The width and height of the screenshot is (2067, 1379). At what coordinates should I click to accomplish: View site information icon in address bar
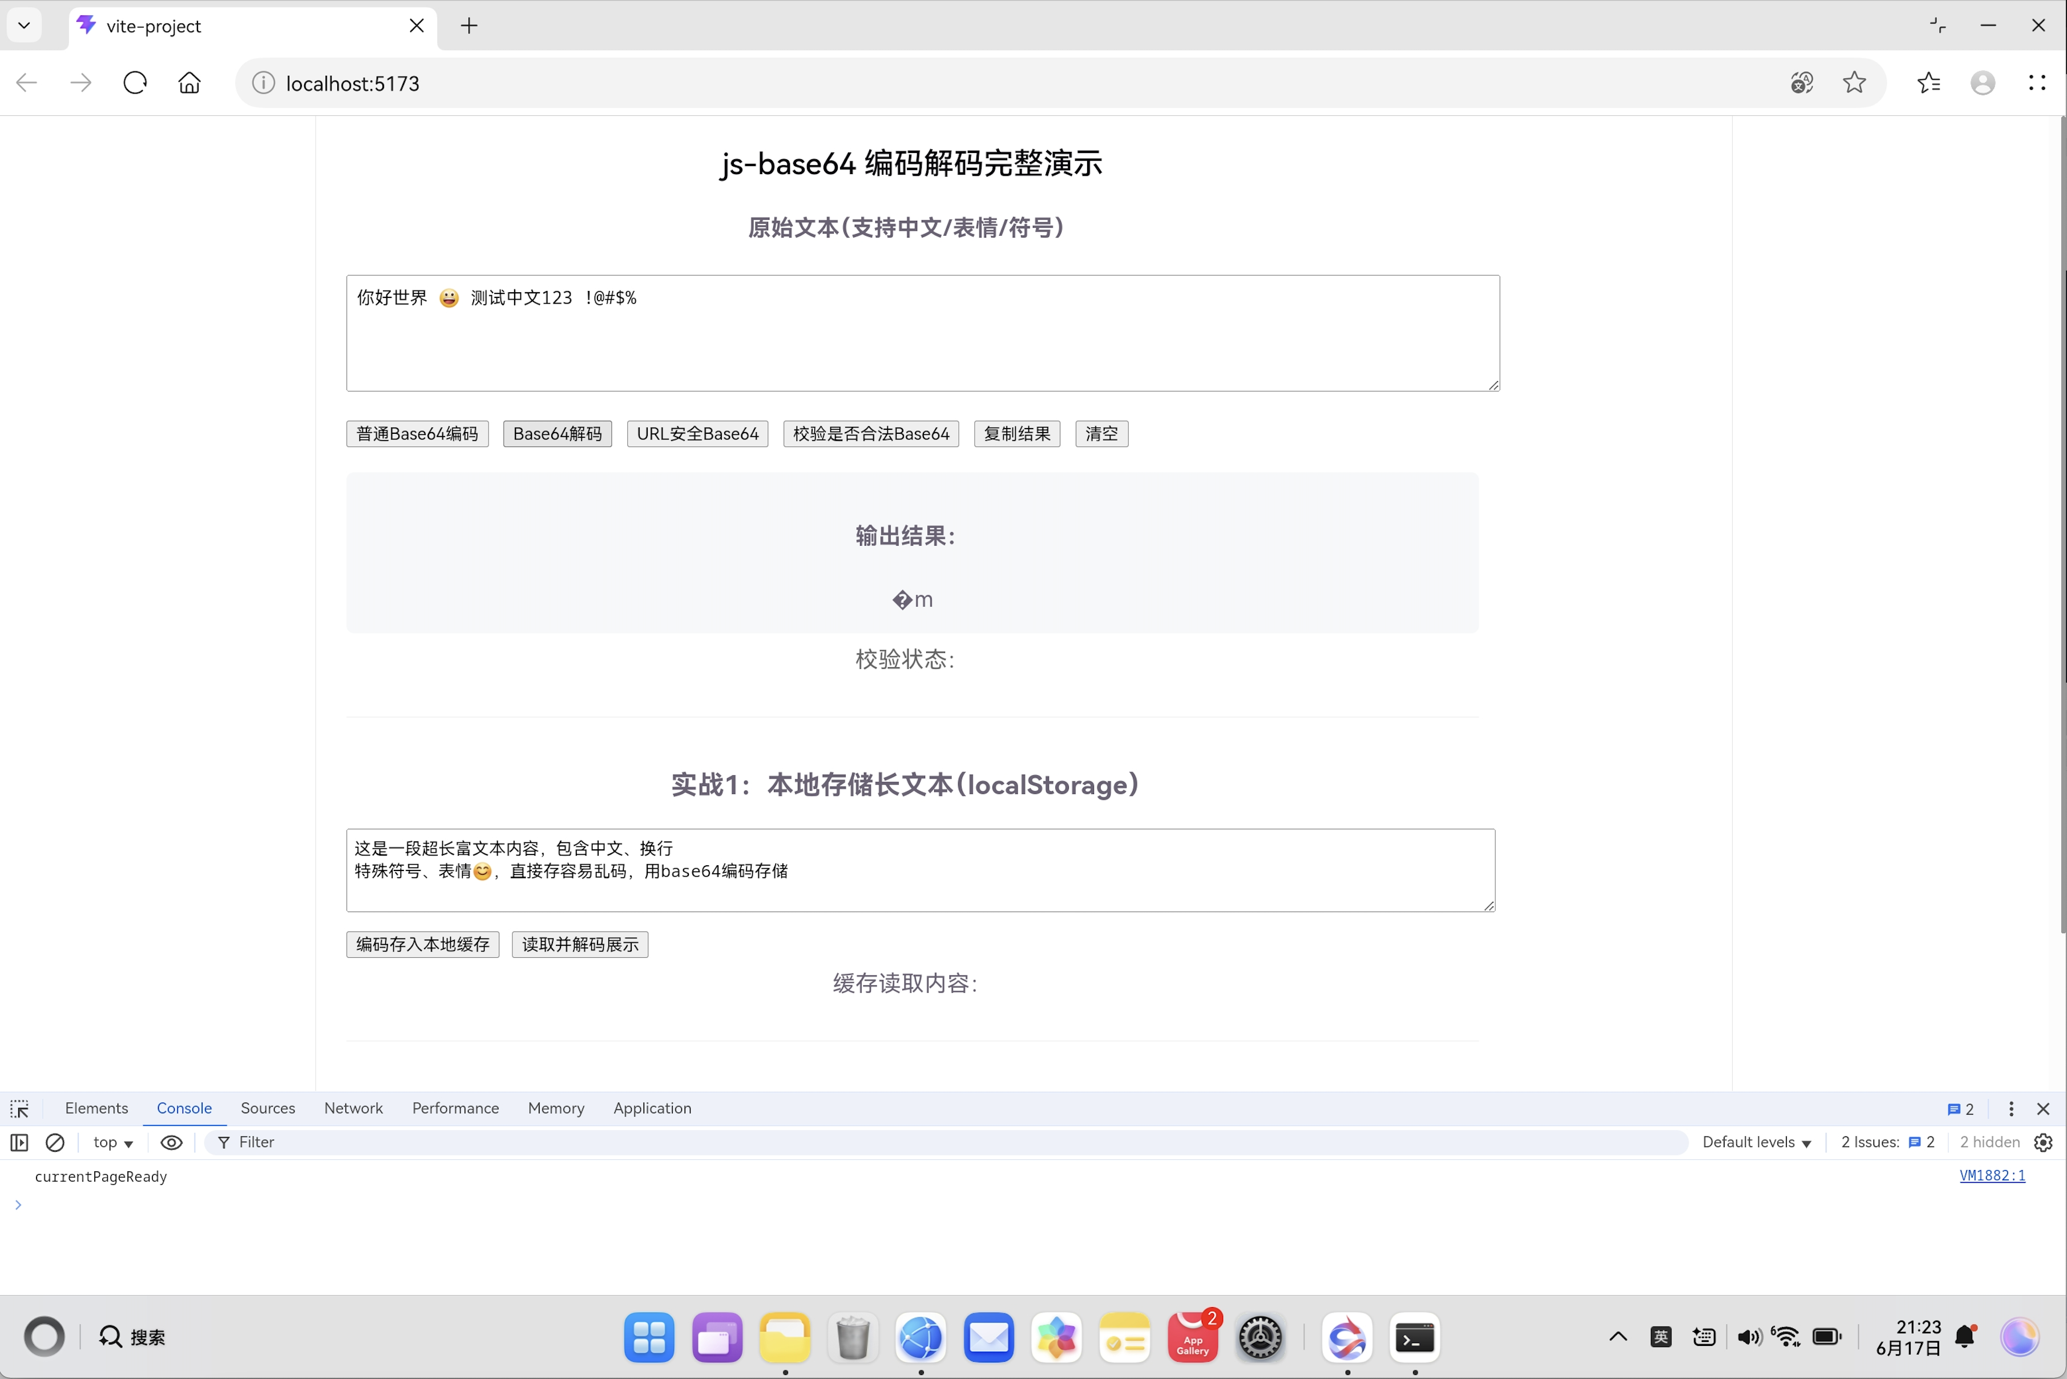[263, 83]
